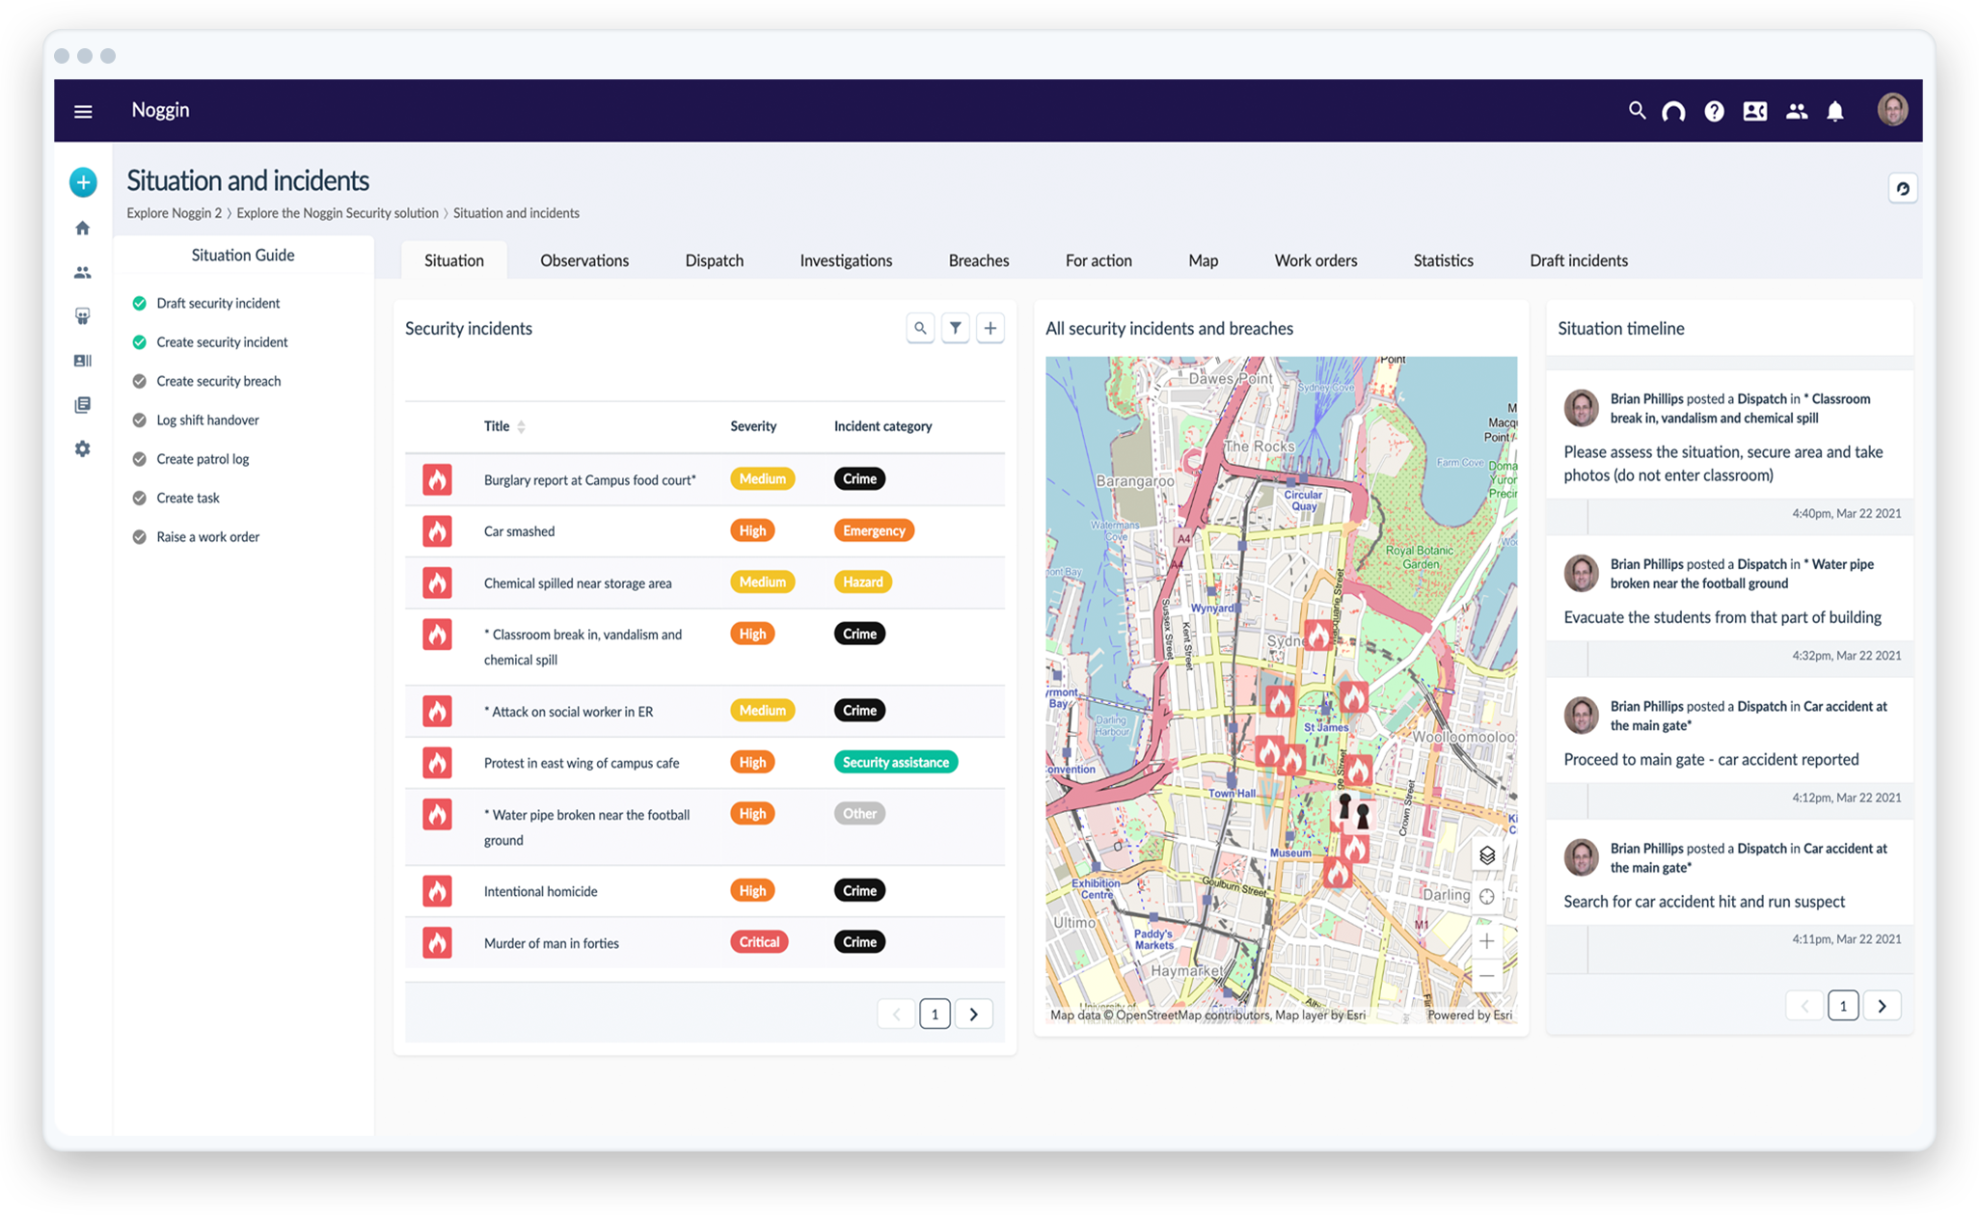Click Explore the Noggin Security solution breadcrumb
Screen dimensions: 1979x1219
pos(338,213)
